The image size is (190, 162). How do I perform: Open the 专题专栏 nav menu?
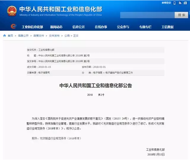point(145,27)
